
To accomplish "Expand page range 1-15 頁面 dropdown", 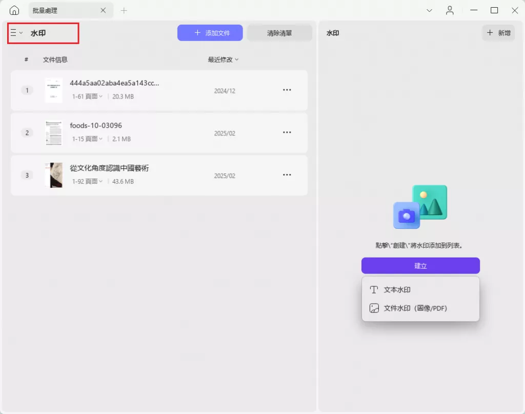I will (87, 139).
